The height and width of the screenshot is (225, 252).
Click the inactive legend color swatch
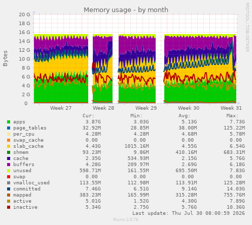tap(9, 207)
